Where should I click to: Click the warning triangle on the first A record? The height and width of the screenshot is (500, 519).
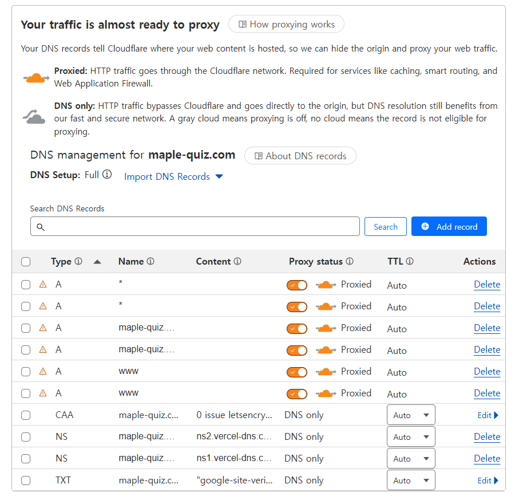[x=43, y=284]
